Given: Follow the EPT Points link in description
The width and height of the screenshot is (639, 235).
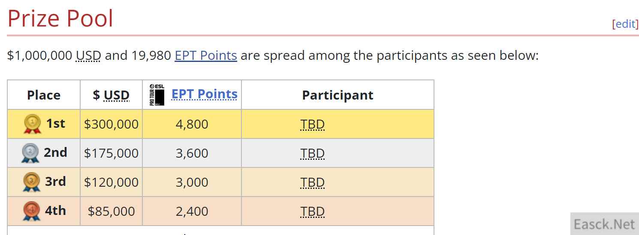Looking at the screenshot, I should point(205,56).
